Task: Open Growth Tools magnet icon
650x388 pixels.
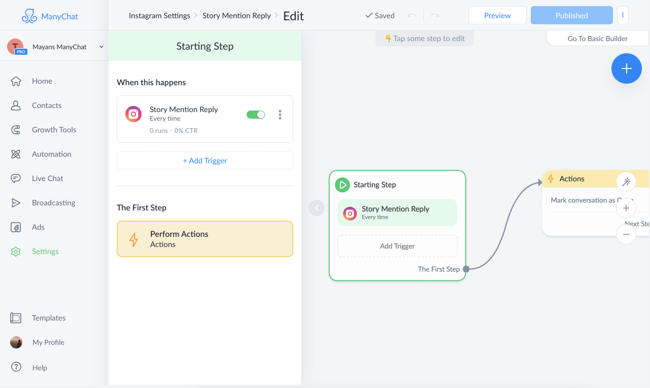Action: tap(16, 130)
